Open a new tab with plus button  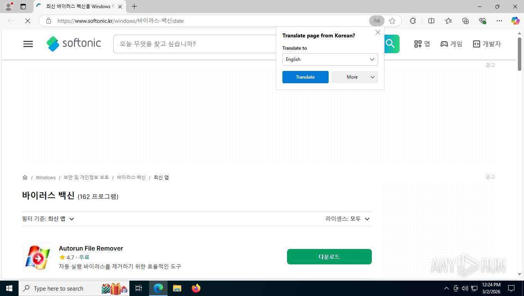pos(134,7)
